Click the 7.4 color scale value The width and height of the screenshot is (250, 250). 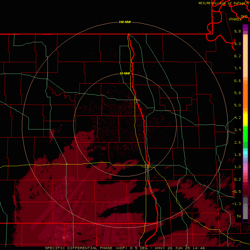click(x=237, y=68)
